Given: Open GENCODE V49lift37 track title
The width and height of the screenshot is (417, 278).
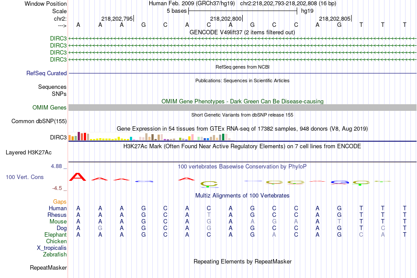Looking at the screenshot, I should pyautogui.click(x=242, y=33).
